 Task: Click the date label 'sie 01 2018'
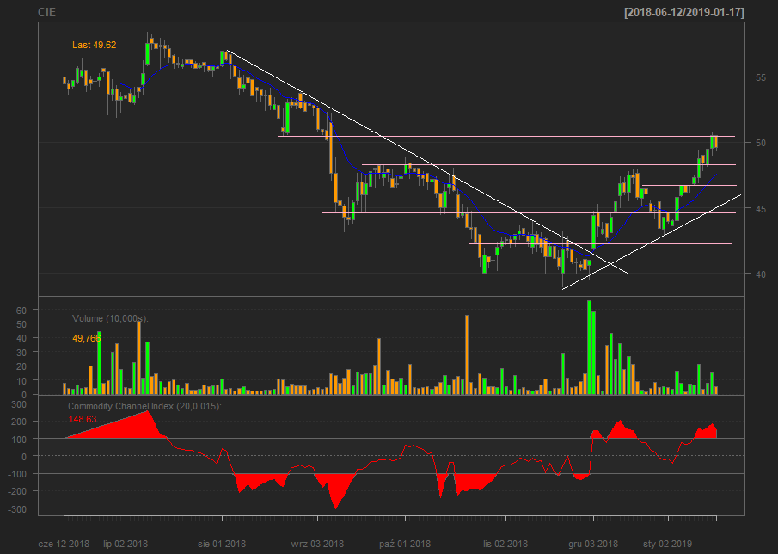(x=222, y=544)
